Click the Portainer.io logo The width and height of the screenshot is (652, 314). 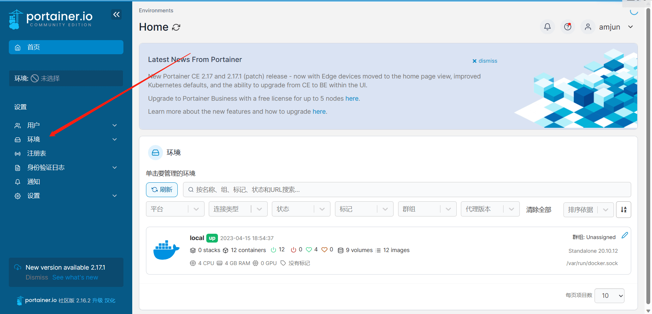click(50, 19)
